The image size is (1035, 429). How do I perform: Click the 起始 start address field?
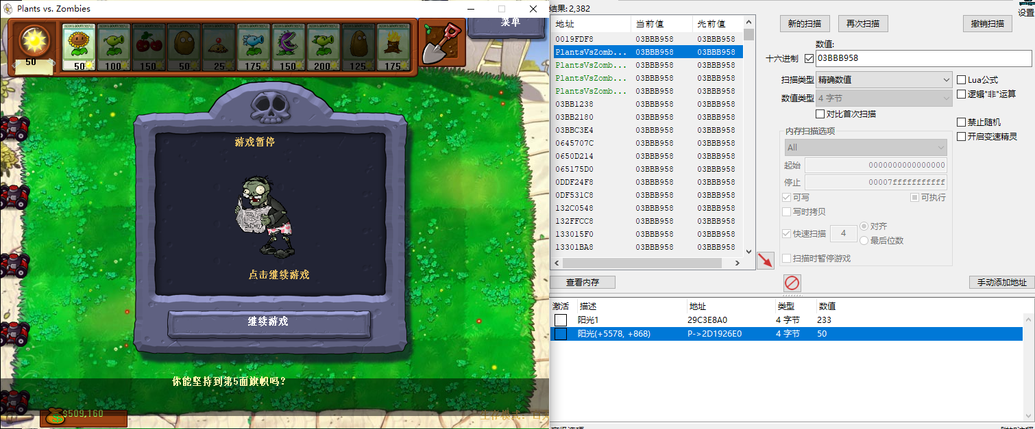pos(876,165)
